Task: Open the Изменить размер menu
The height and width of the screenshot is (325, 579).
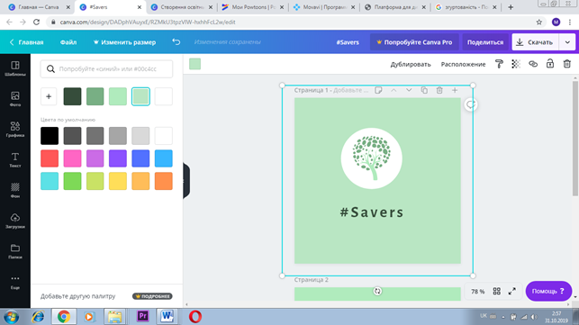Action: [x=124, y=42]
